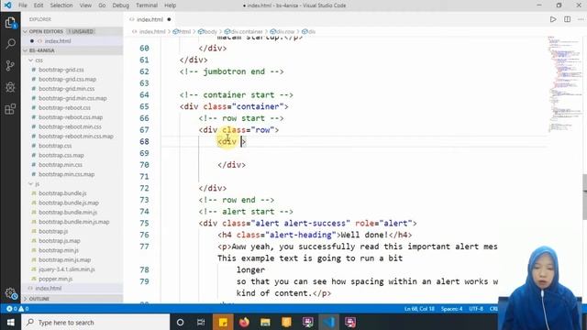
Task: Open the Terminal menu
Action: [x=147, y=5]
